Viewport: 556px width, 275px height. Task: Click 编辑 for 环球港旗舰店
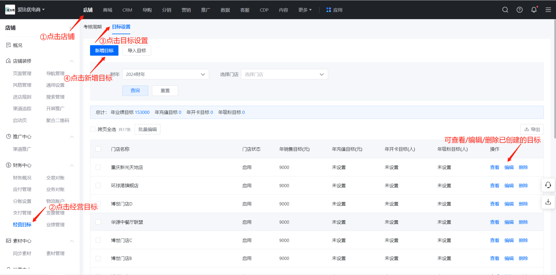[509, 185]
